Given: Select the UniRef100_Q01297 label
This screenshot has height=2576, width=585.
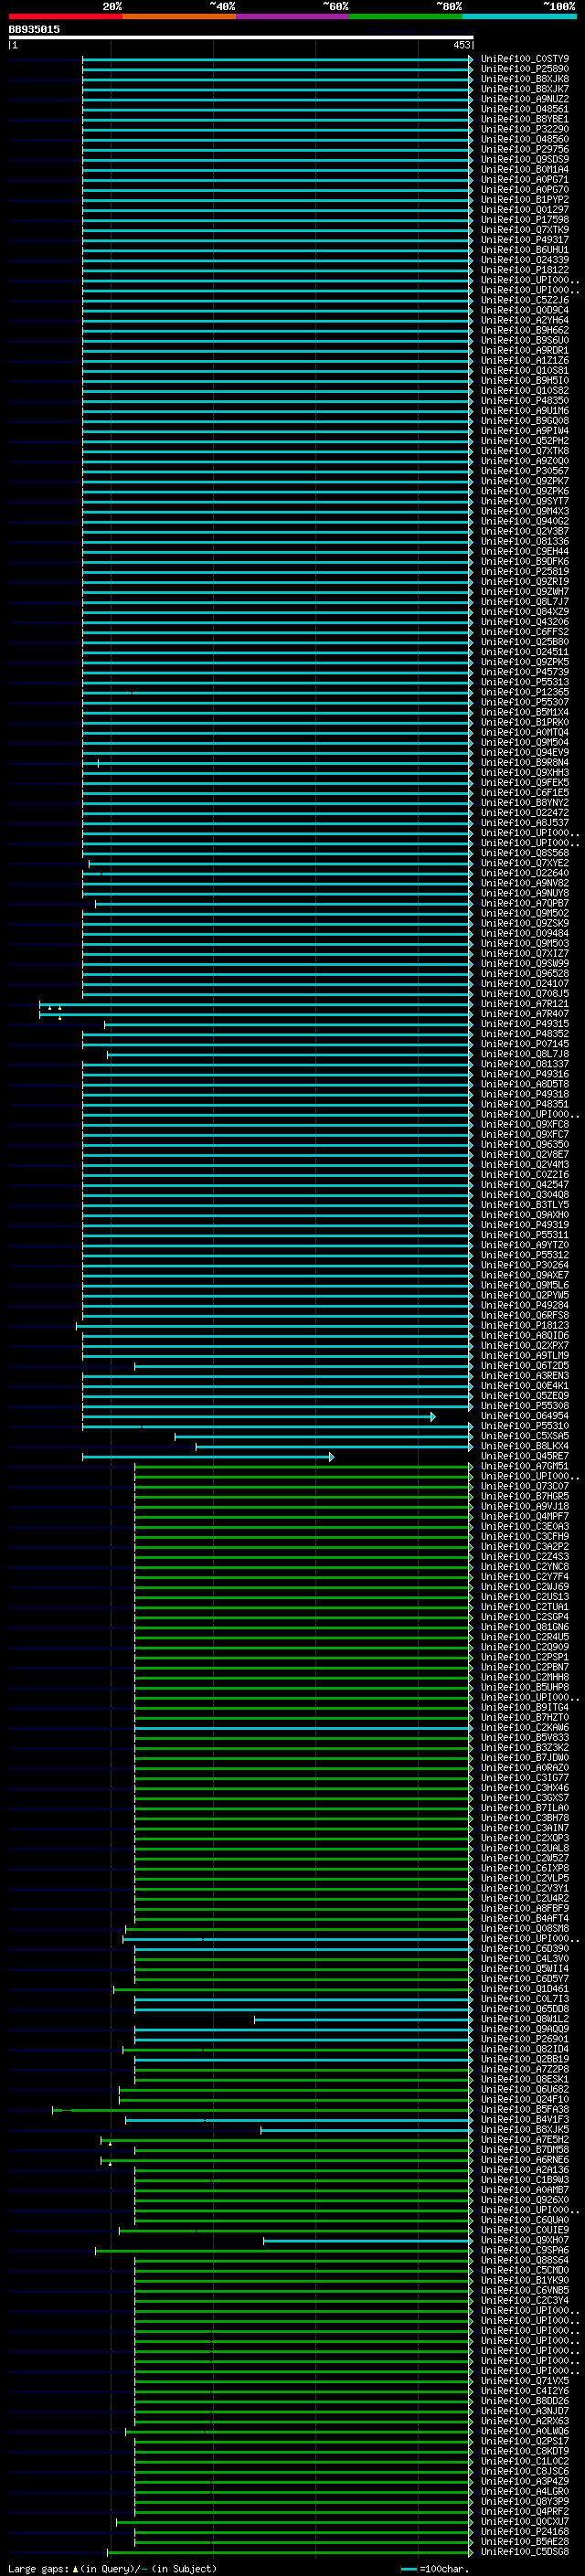Looking at the screenshot, I should click(x=525, y=210).
